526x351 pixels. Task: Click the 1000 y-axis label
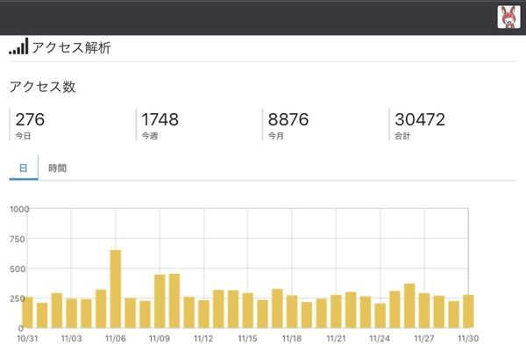[x=19, y=209]
